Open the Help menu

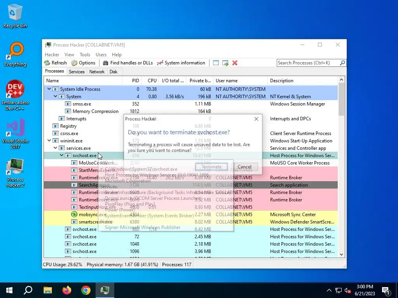point(117,54)
